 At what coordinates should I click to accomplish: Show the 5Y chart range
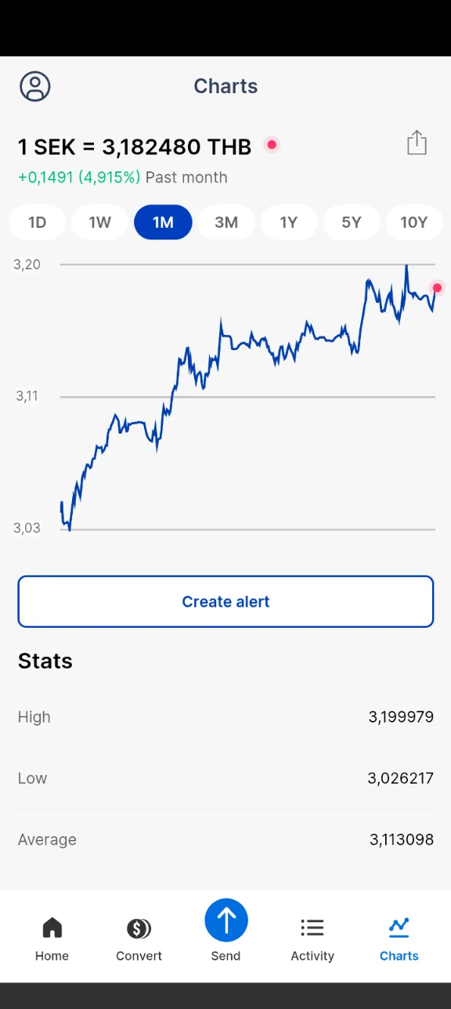(352, 222)
